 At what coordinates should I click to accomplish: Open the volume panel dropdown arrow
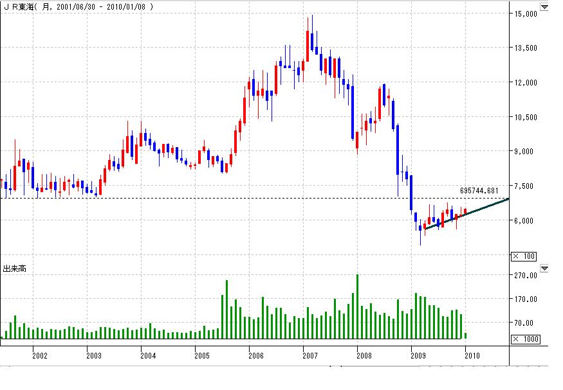545,268
